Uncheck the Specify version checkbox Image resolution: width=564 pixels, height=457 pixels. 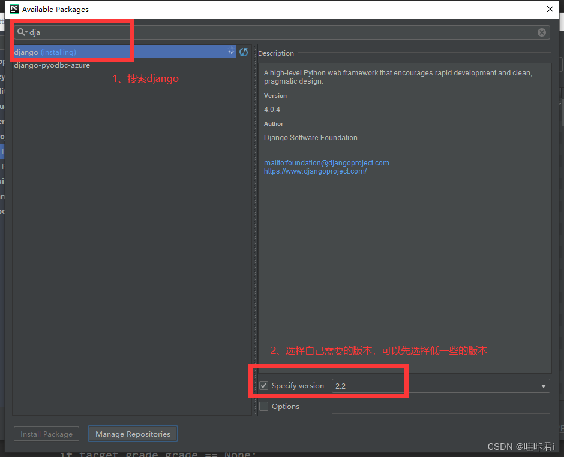(263, 386)
